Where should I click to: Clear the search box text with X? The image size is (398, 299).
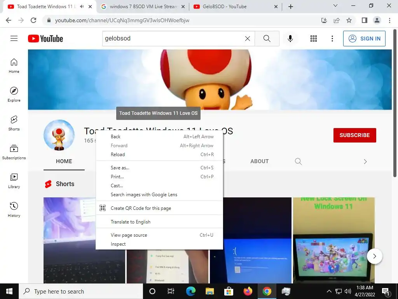[x=248, y=39]
